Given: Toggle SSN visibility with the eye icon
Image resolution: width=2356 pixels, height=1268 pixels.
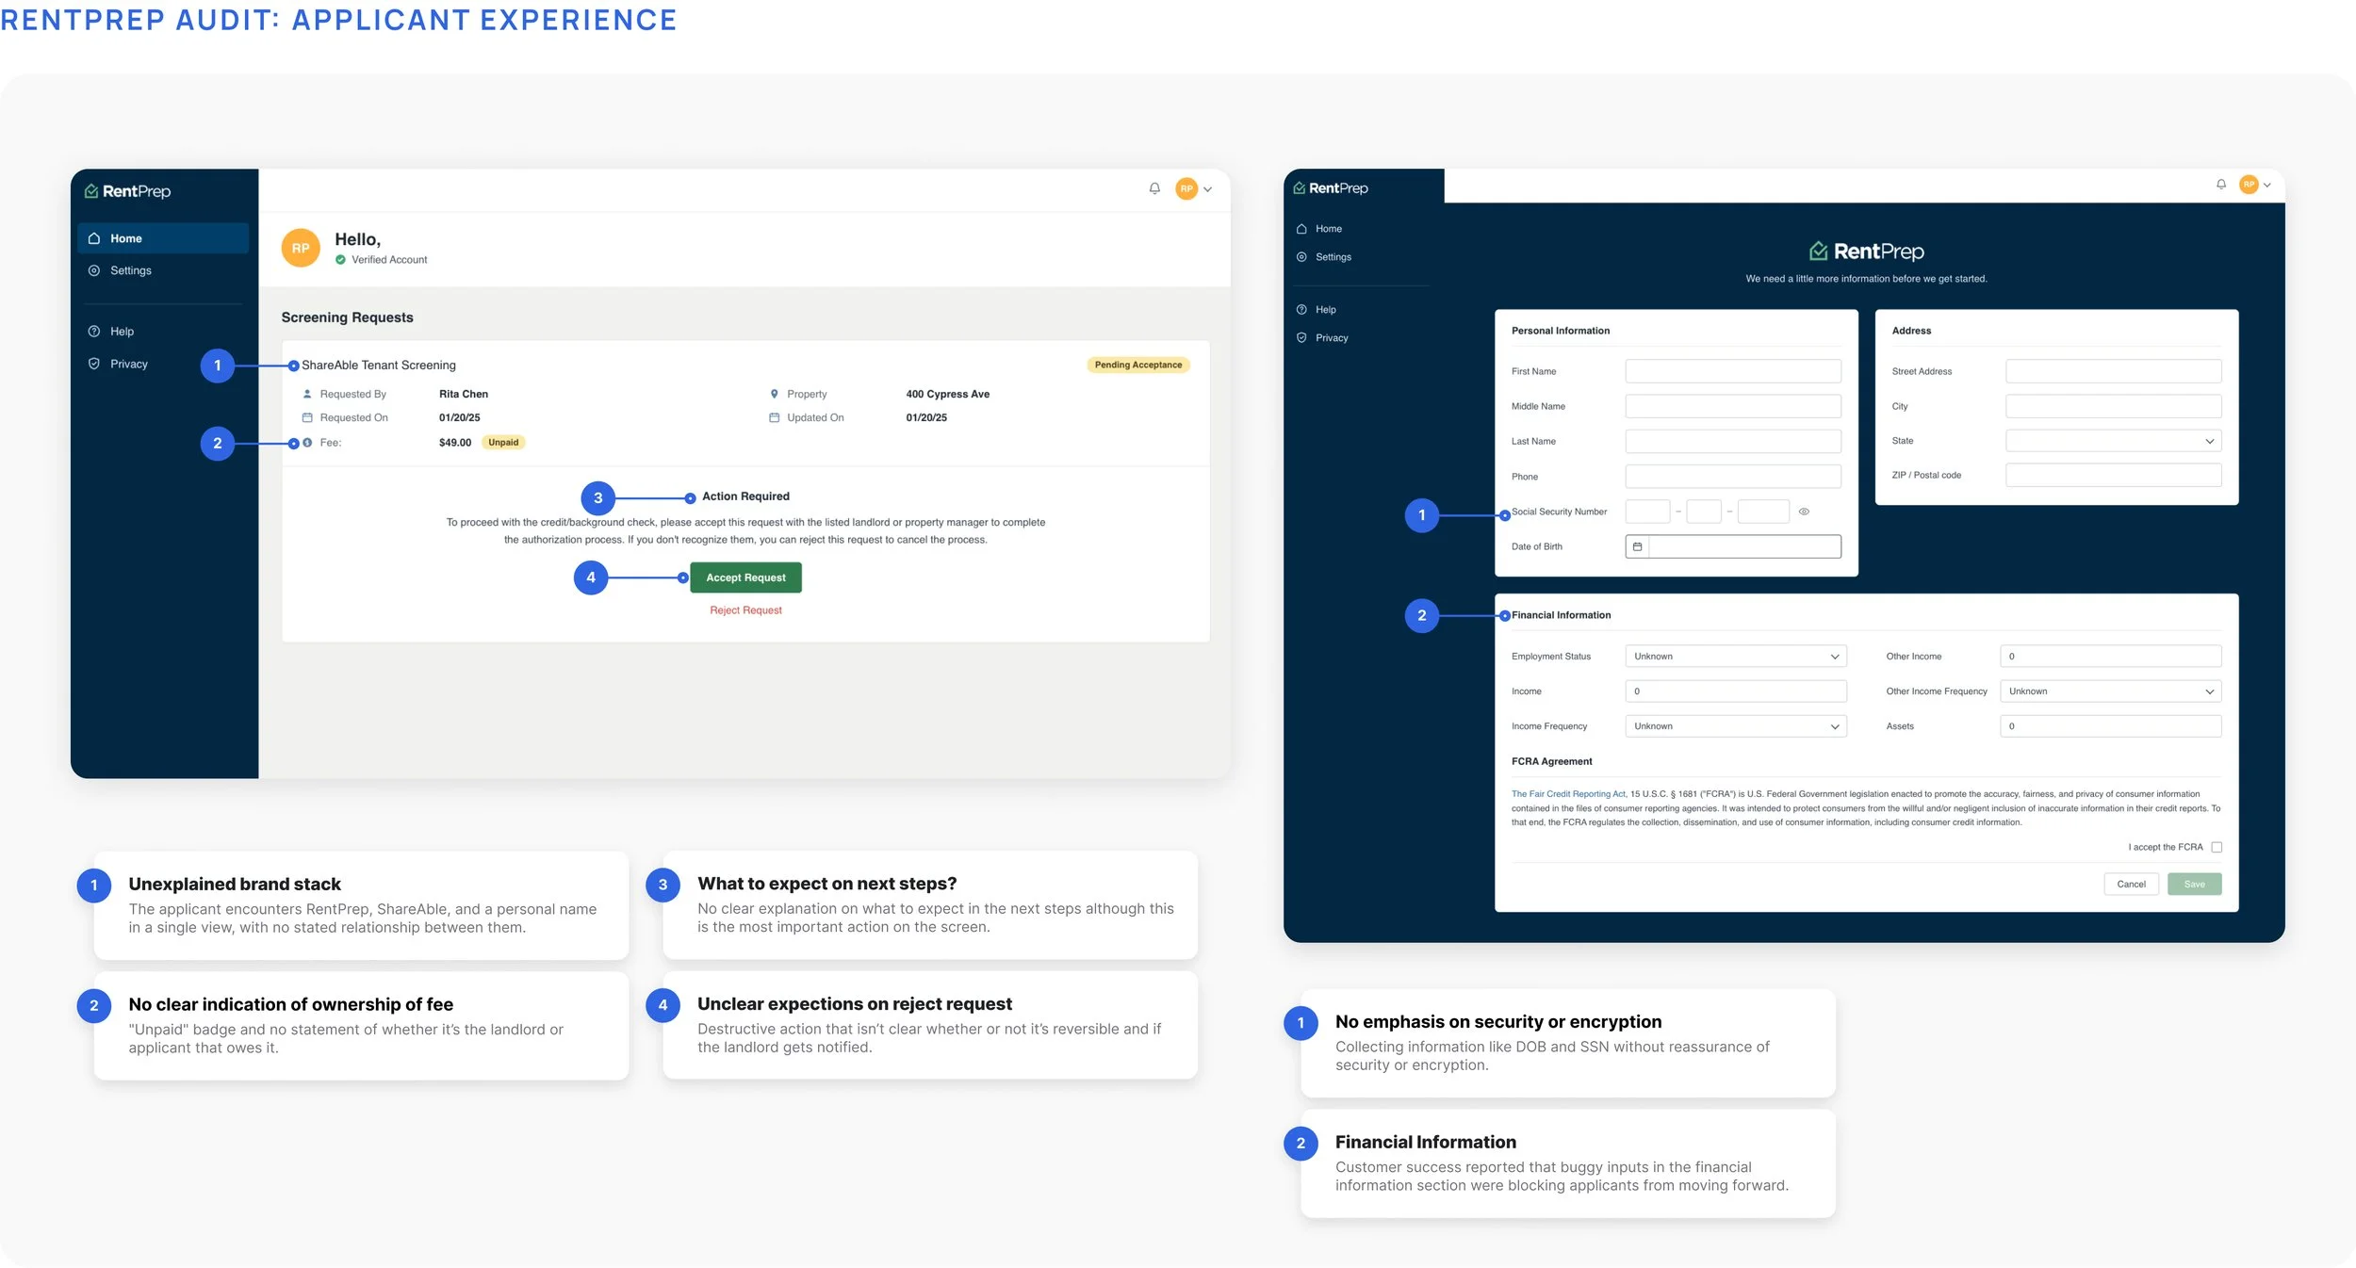Looking at the screenshot, I should click(1804, 512).
